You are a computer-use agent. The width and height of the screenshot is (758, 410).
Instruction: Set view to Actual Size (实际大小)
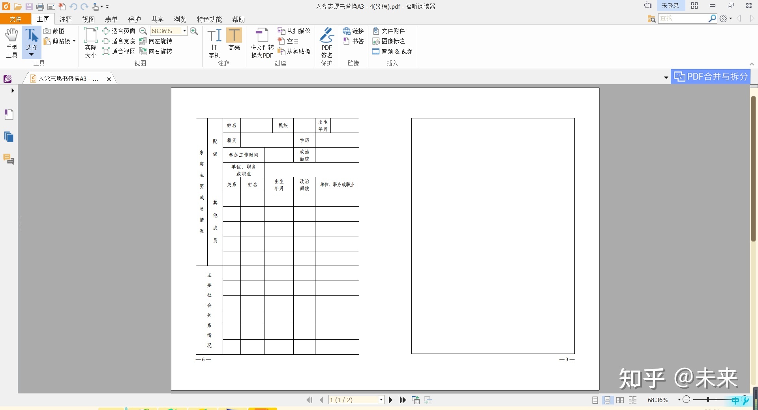91,43
